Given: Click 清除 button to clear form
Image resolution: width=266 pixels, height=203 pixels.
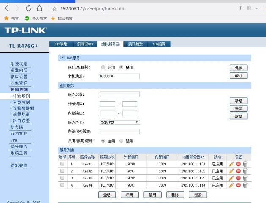Looking at the screenshot, I should click(239, 109).
